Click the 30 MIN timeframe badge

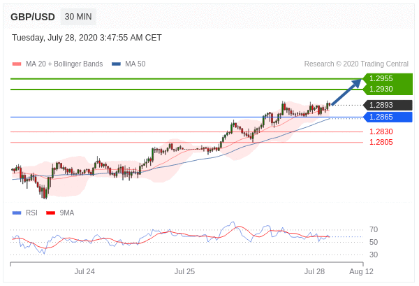(78, 17)
